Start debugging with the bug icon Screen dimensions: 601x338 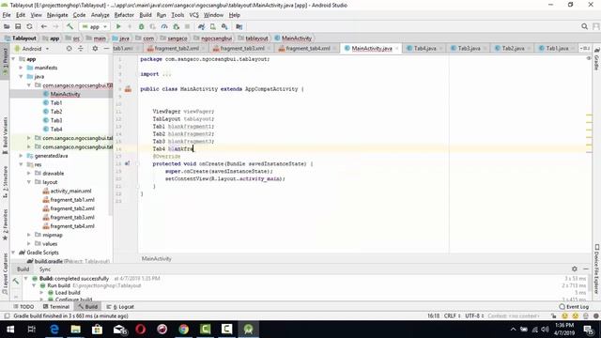coord(142,26)
